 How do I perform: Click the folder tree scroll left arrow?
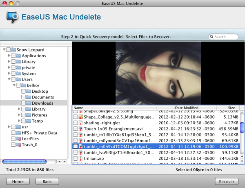tap(59, 161)
